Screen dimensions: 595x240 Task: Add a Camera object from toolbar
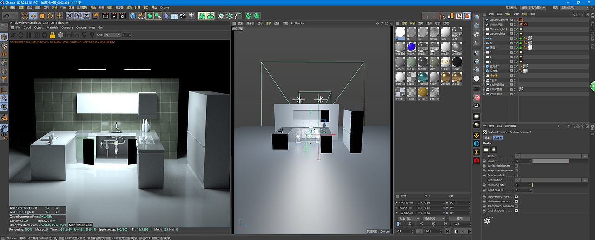pos(183,16)
